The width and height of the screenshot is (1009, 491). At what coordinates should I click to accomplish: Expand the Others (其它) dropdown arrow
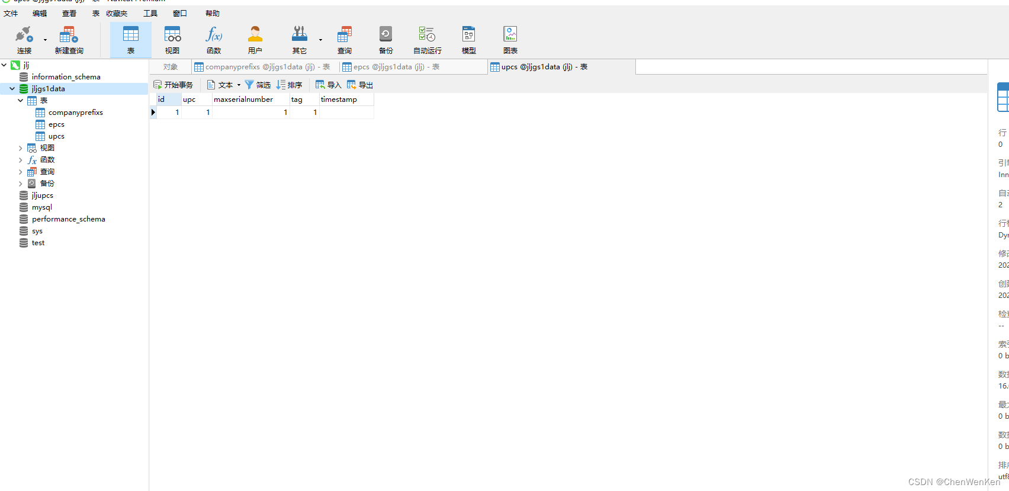point(320,40)
